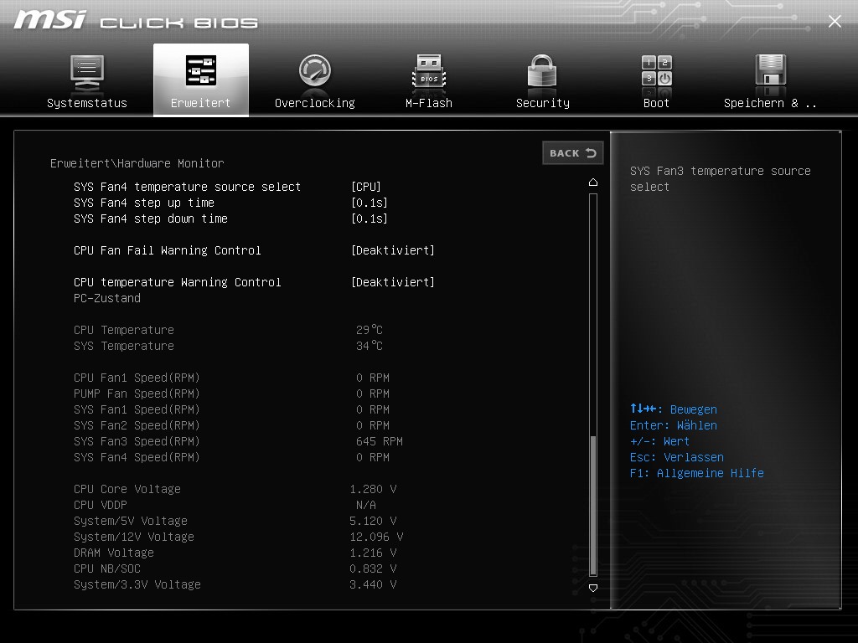The image size is (858, 643).
Task: Click System/5V Voltage label
Action: point(130,521)
